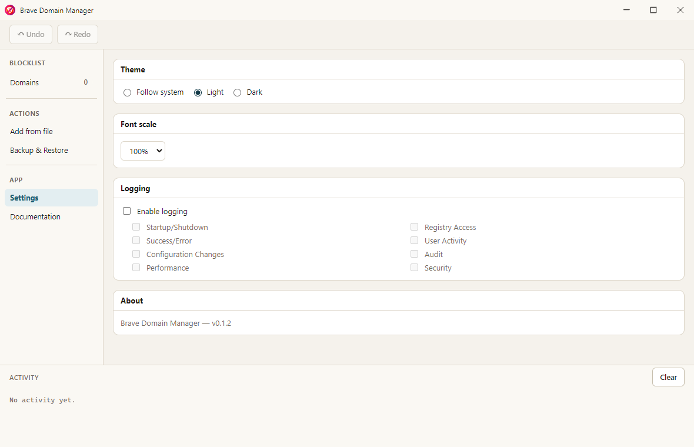
Task: Check the Configuration Changes logging option
Action: point(136,254)
